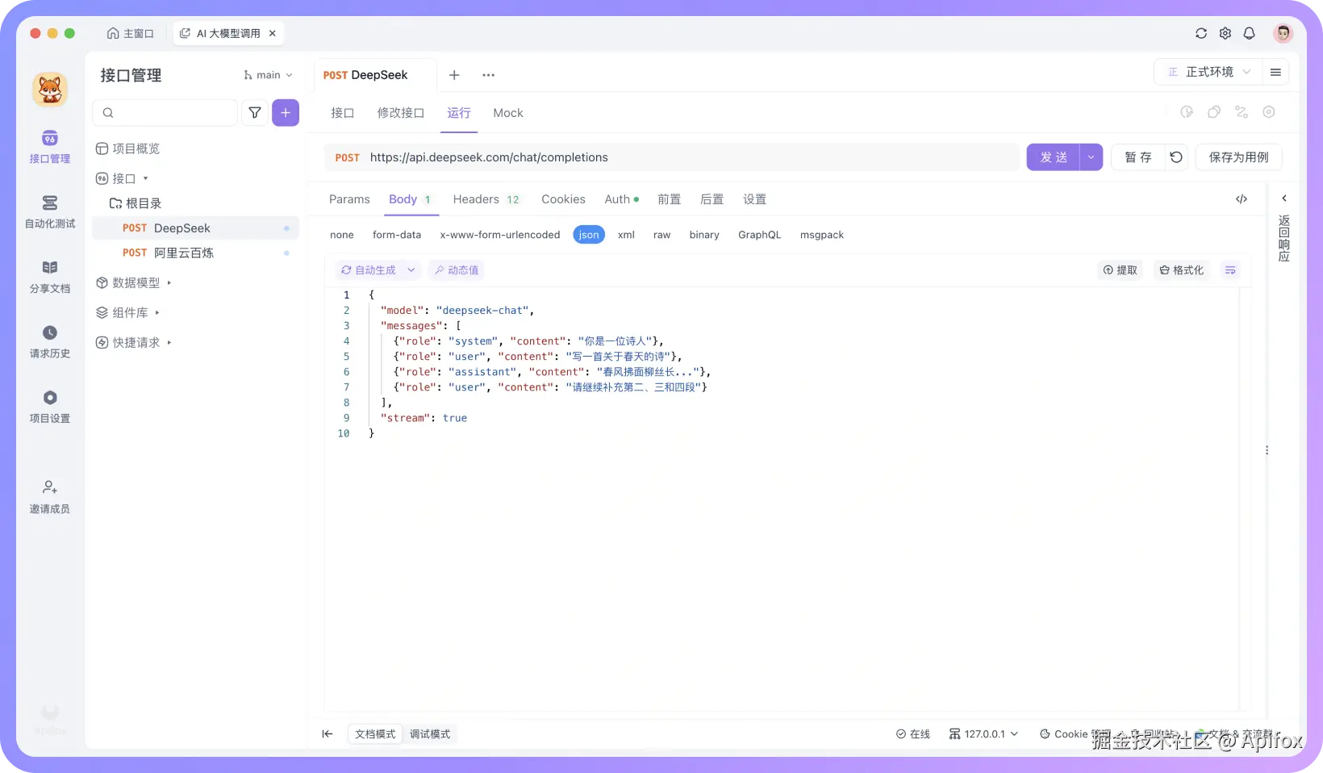Click the reset undo icon beside 暂存

[1176, 157]
